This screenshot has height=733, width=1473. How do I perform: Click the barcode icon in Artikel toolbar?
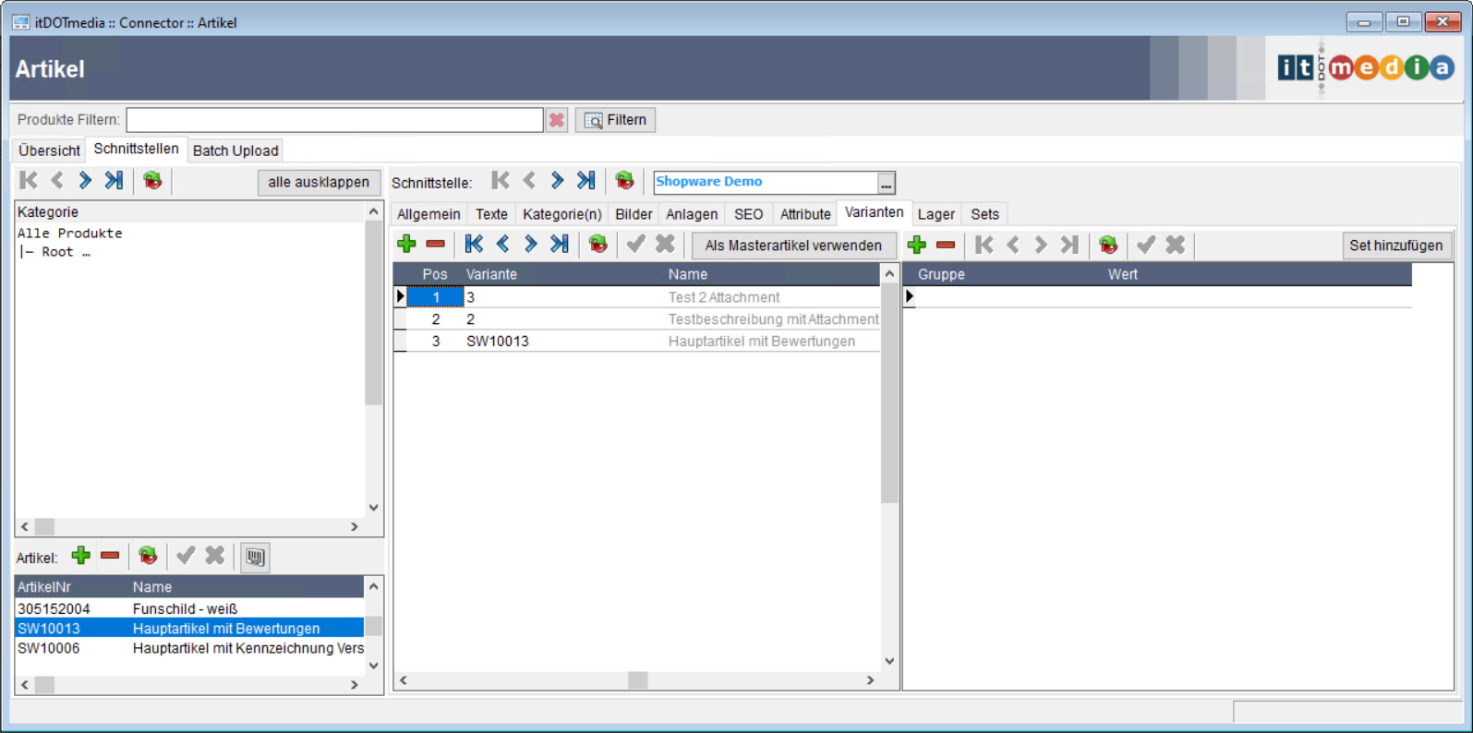255,557
